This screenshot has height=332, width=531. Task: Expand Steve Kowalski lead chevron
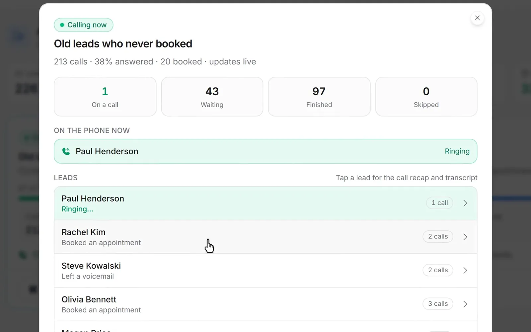coord(465,270)
